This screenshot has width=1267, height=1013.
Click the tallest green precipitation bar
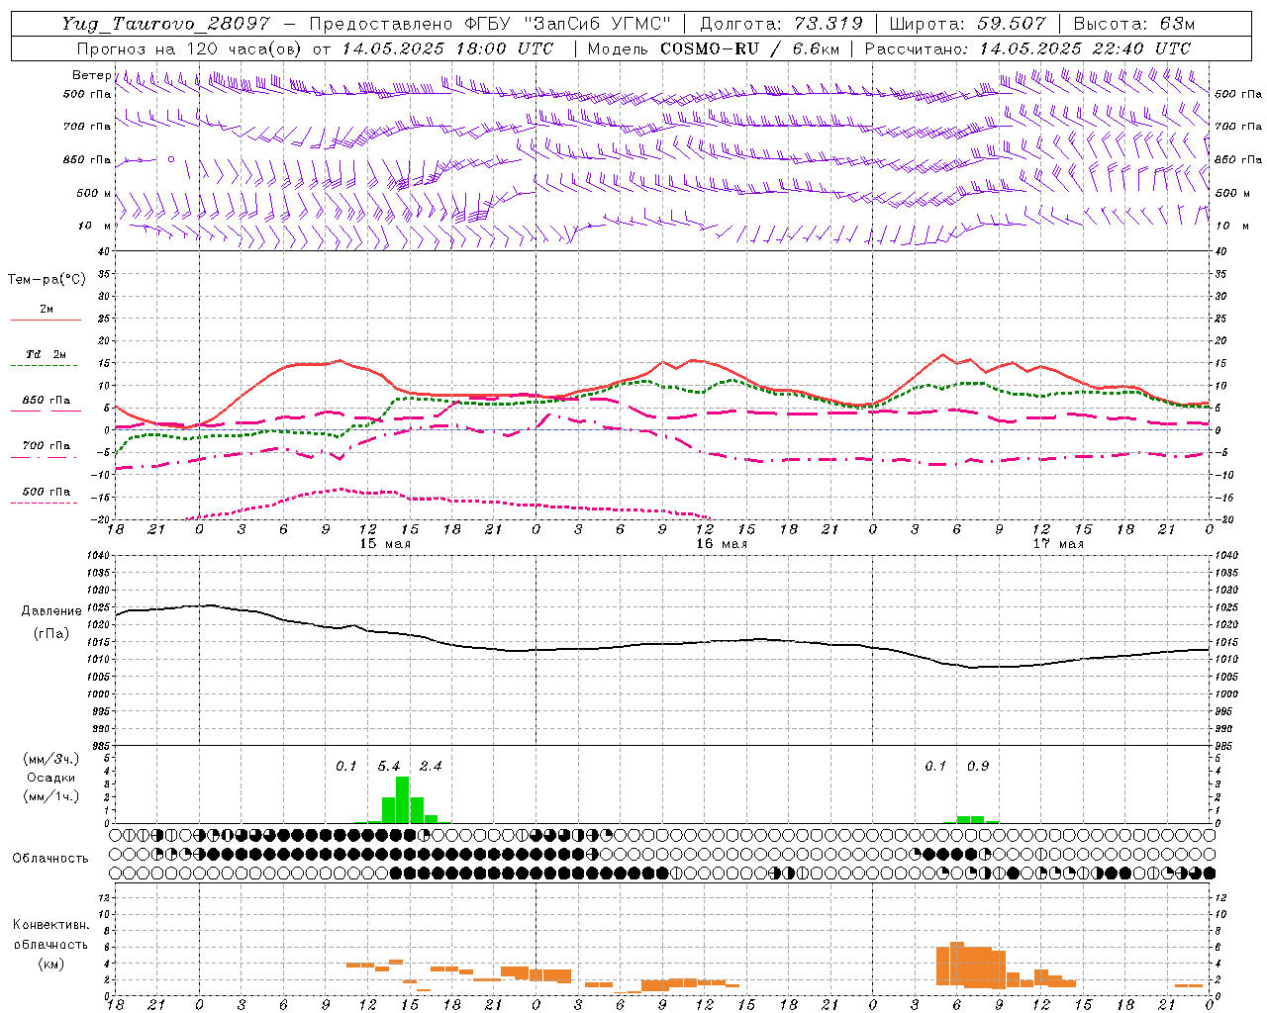[x=403, y=799]
